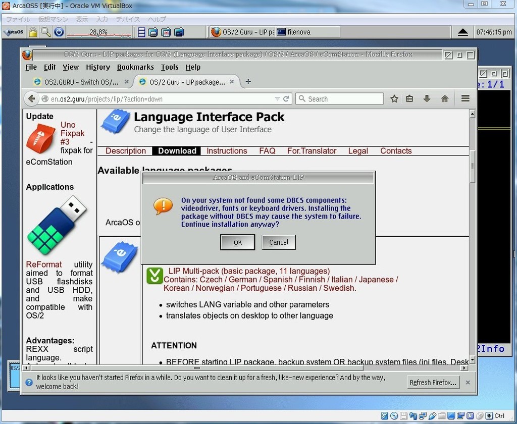Click the blue power shutdown icon

[59, 32]
